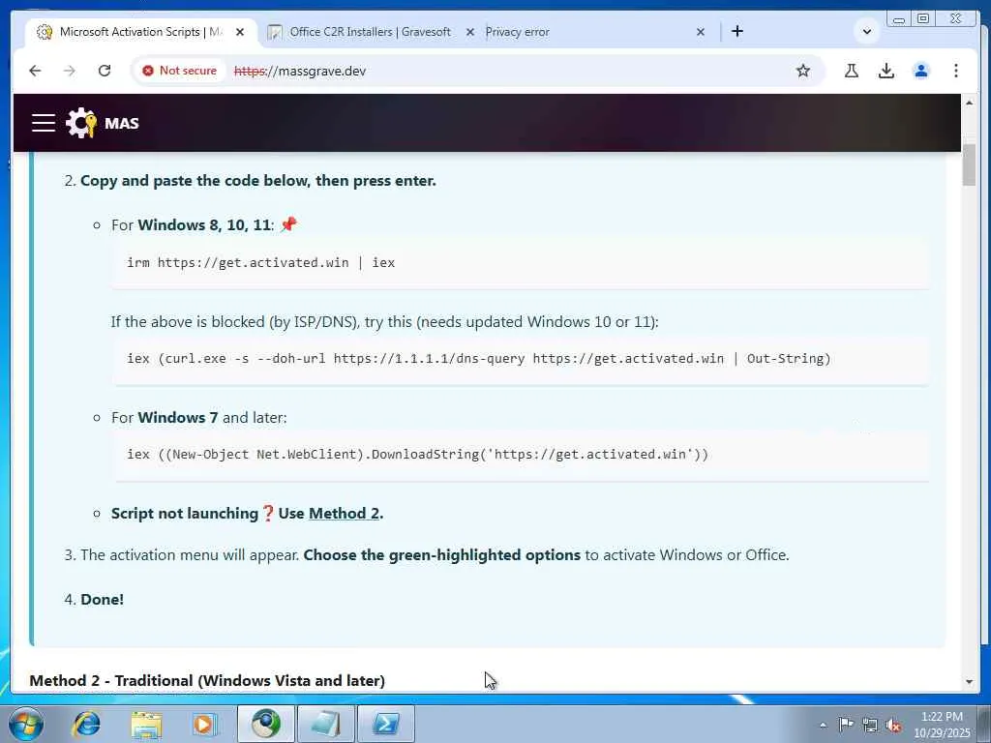Open the Chrome three-dot menu

(x=955, y=71)
